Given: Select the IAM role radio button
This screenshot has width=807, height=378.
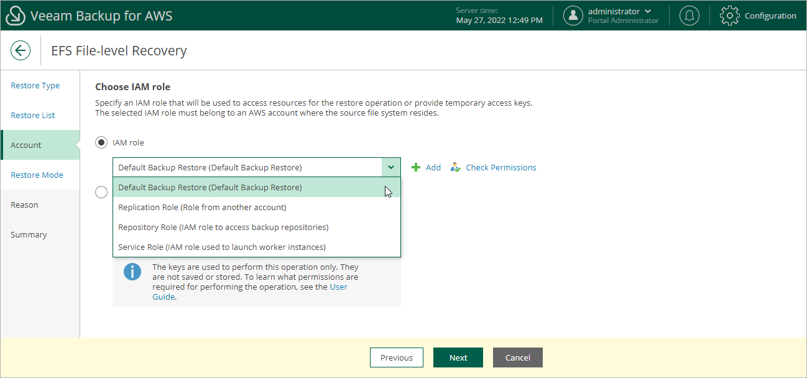Looking at the screenshot, I should click(x=101, y=142).
